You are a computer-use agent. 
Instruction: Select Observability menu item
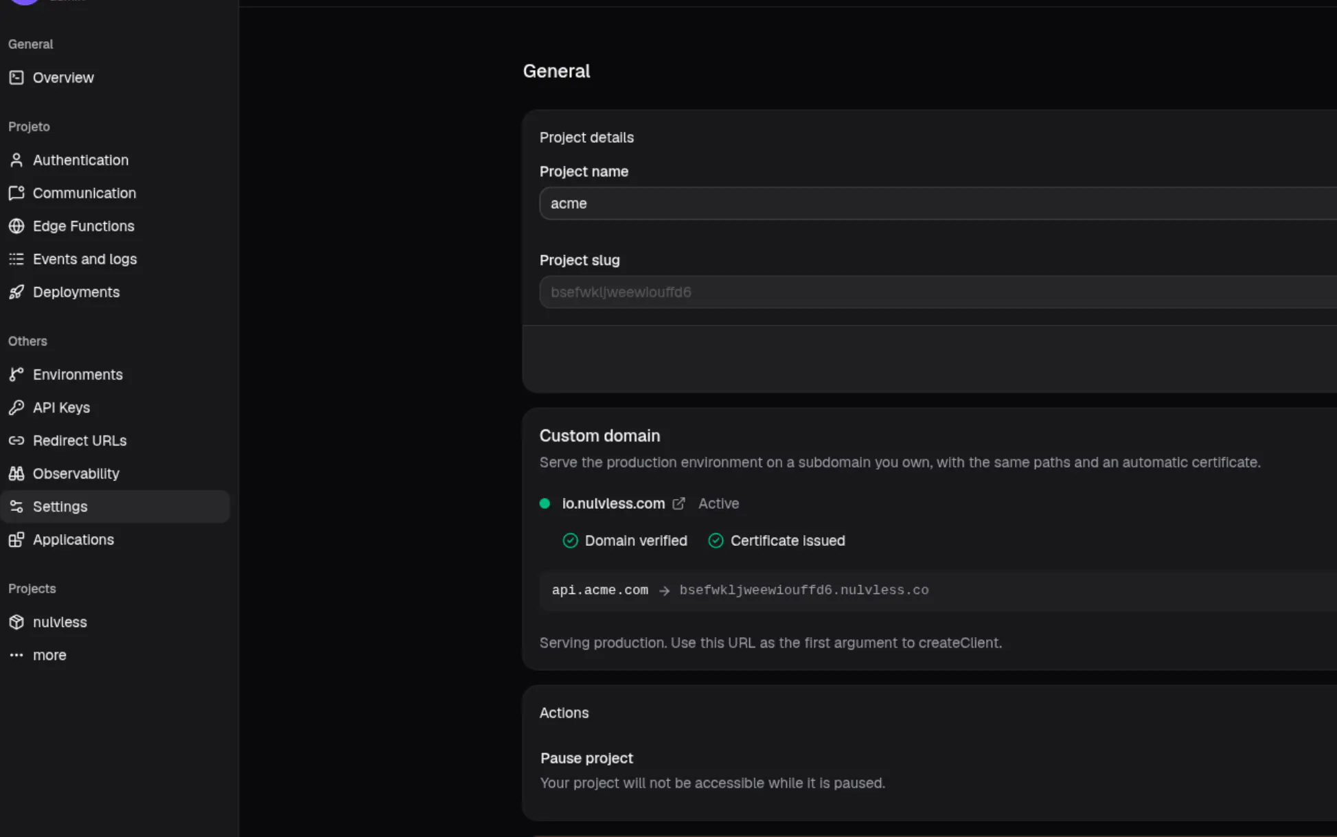115,473
